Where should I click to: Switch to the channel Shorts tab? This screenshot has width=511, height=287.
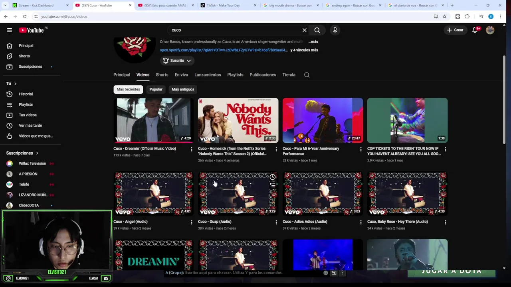click(x=162, y=75)
